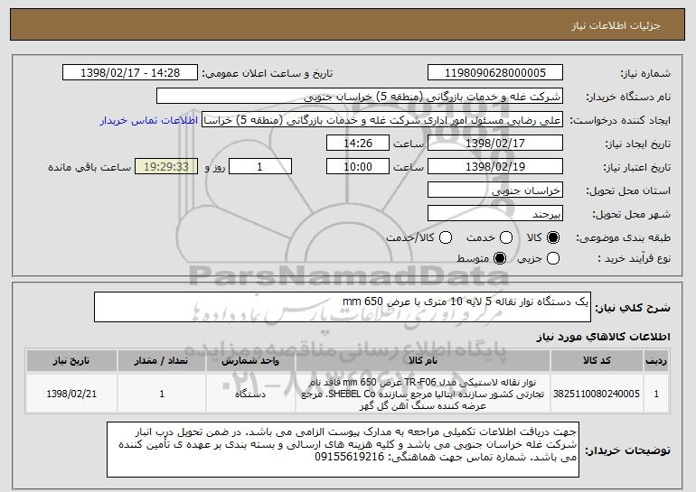Click the buyer notes text box
Screen dimensions: 696x492
[343, 450]
